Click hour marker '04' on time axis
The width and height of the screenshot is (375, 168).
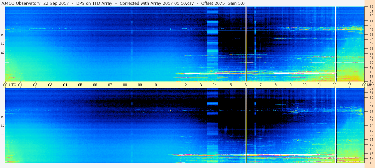(65, 85)
